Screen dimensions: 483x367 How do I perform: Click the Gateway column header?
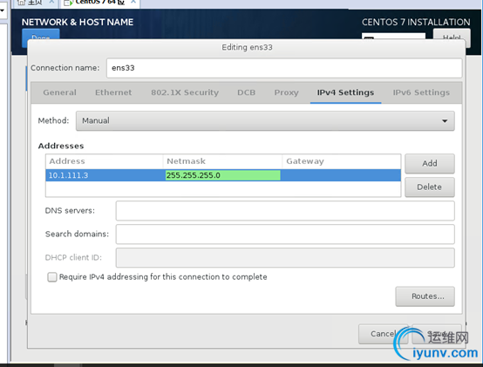point(341,161)
